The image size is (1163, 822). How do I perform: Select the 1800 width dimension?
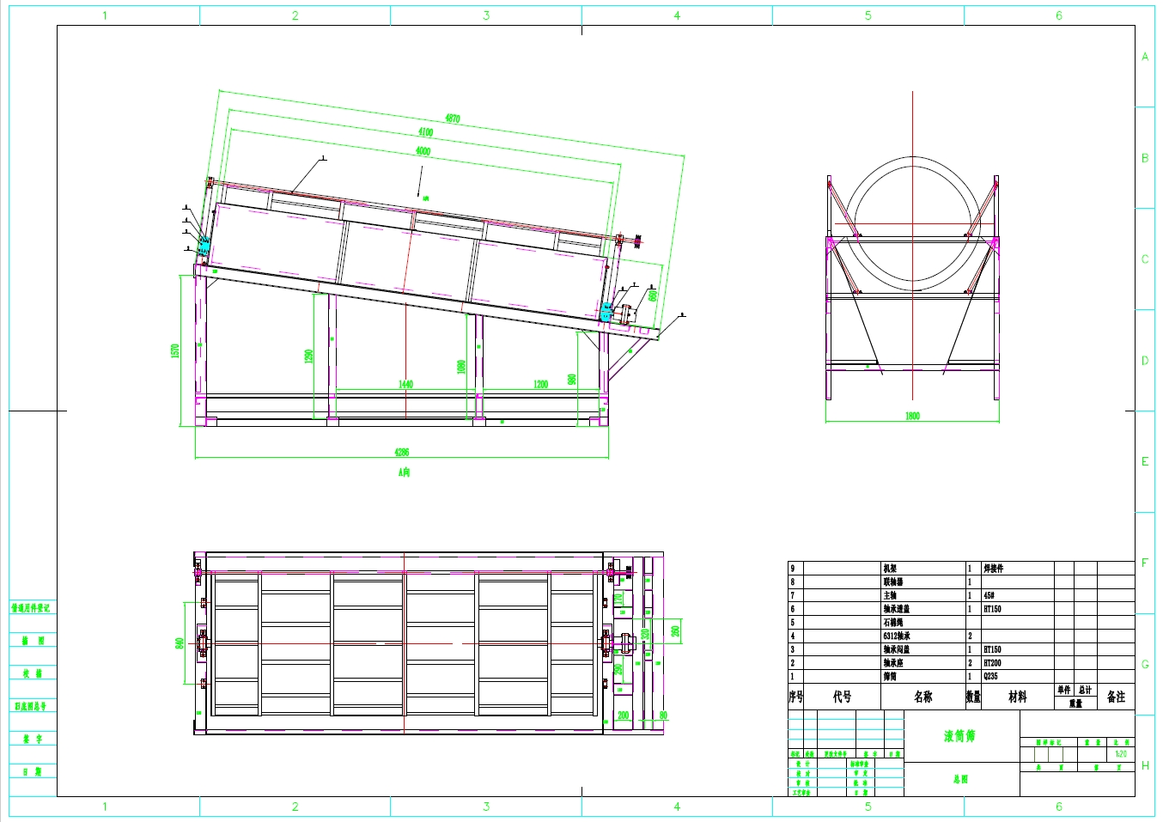pos(912,416)
